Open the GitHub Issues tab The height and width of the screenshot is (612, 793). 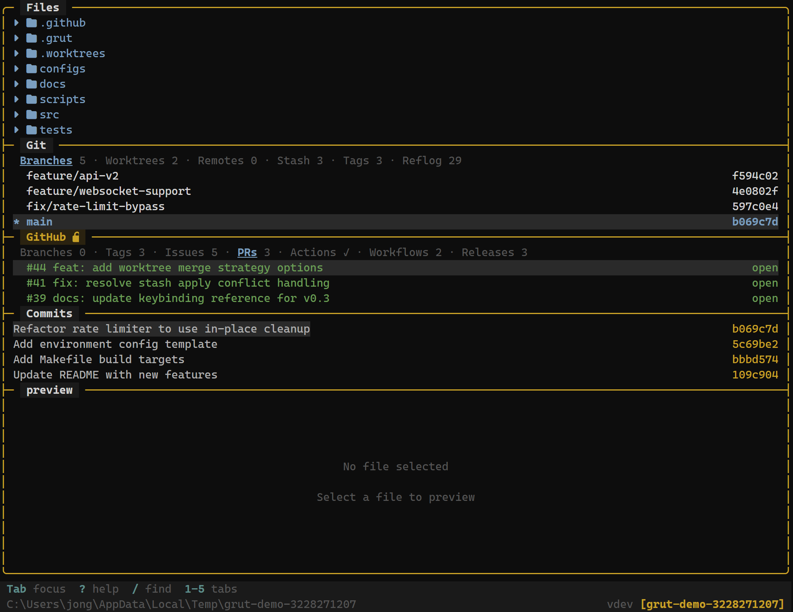pos(191,252)
